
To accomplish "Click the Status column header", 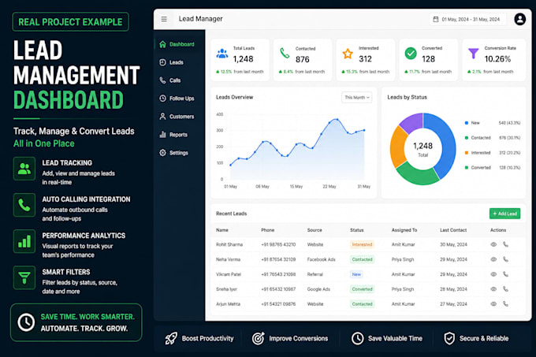I will tap(357, 230).
